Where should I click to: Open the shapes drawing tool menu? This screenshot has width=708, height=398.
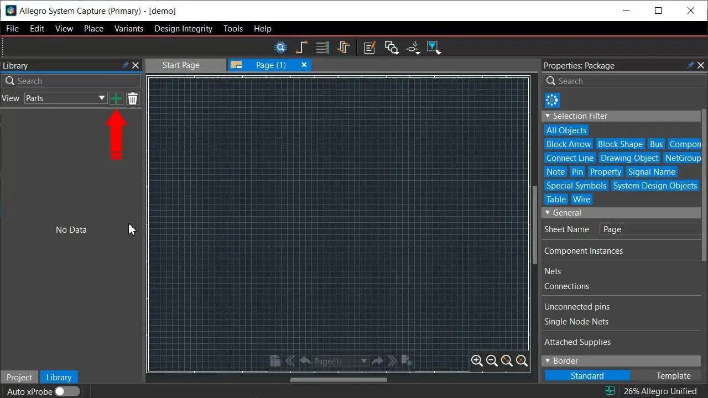pos(392,48)
